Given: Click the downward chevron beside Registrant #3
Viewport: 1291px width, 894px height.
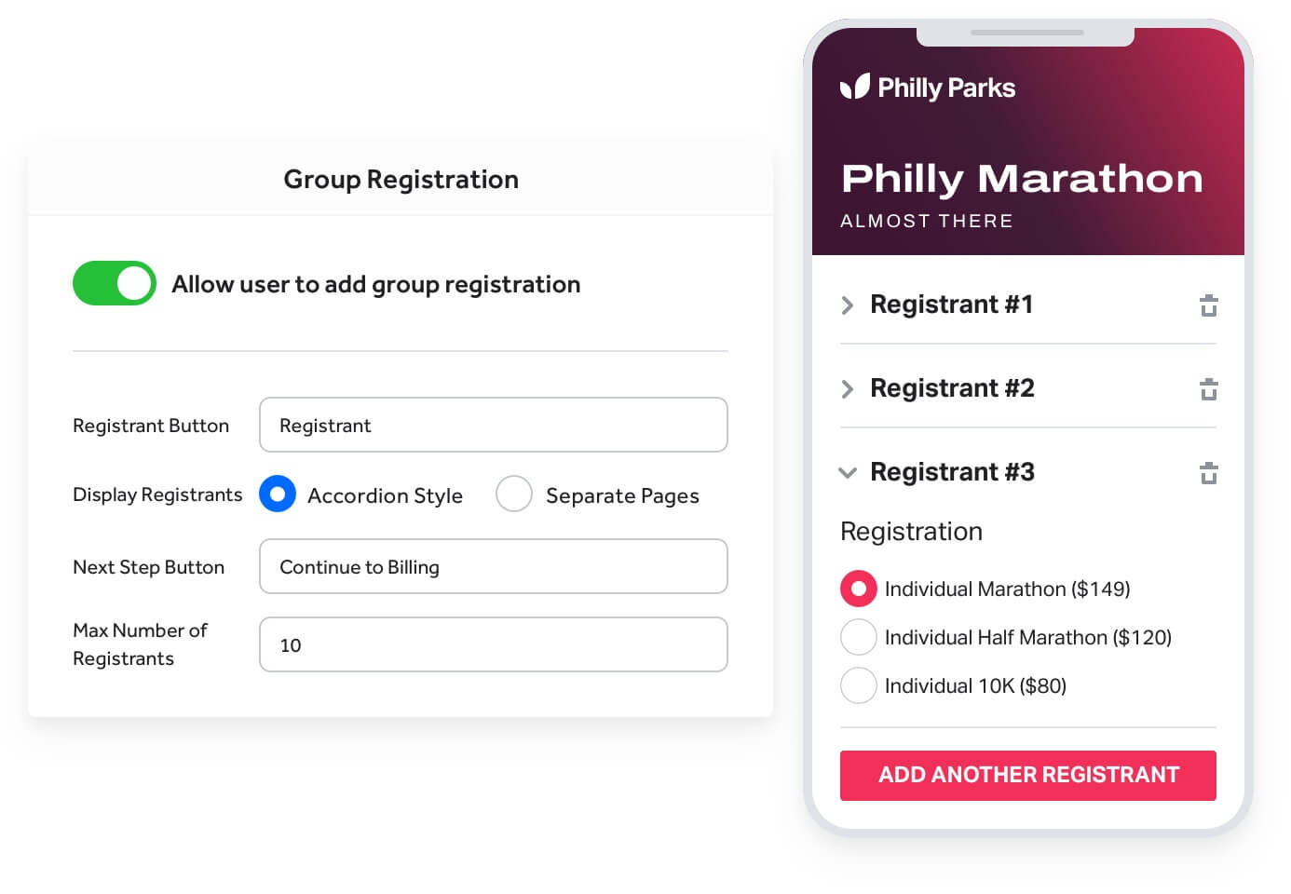Looking at the screenshot, I should 848,473.
